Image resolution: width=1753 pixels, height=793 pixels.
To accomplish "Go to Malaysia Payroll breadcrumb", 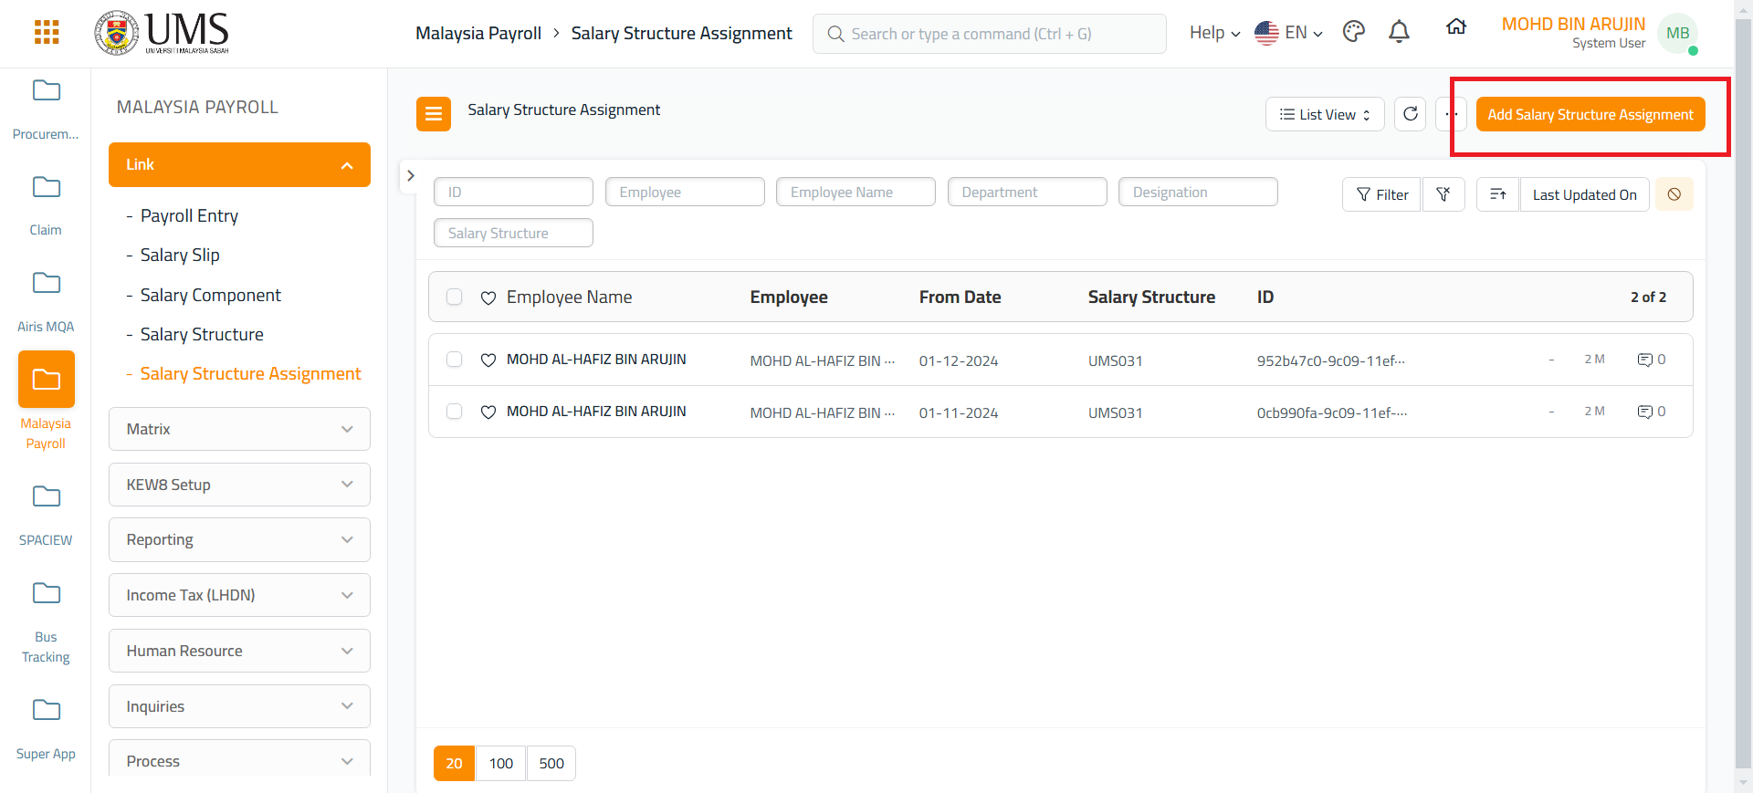I will pos(478,33).
